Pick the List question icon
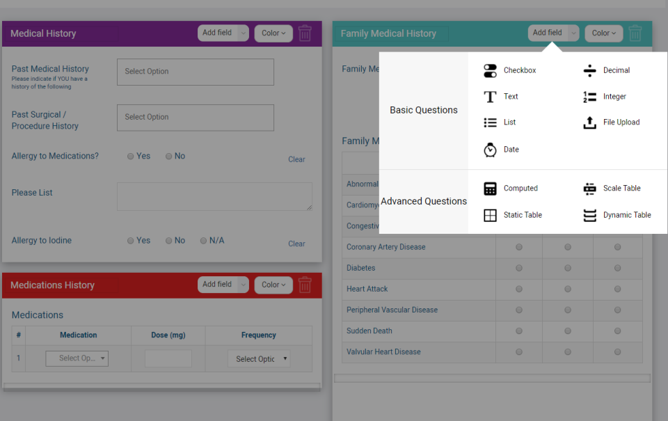The image size is (668, 421). [490, 122]
